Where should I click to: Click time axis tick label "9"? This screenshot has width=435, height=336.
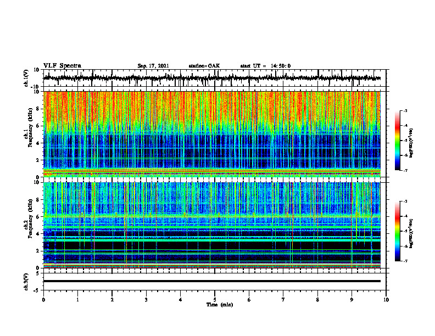coord(352,300)
